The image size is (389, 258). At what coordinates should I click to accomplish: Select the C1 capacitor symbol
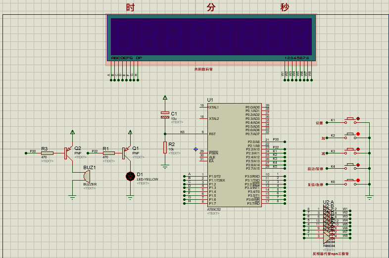[165, 115]
